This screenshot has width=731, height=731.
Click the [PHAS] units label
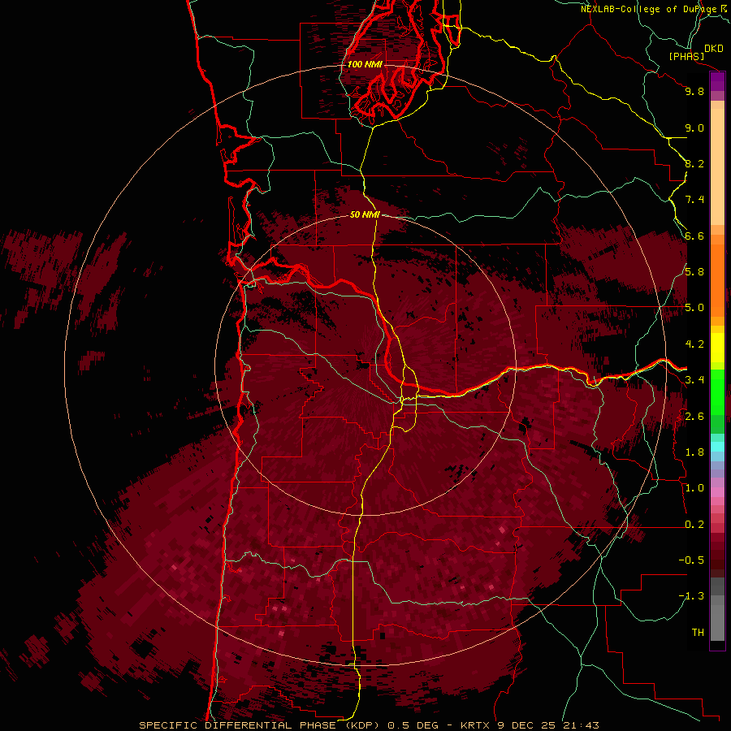tap(686, 57)
